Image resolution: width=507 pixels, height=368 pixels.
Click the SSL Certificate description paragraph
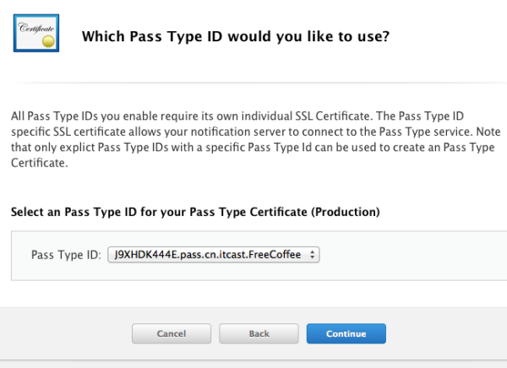[255, 139]
